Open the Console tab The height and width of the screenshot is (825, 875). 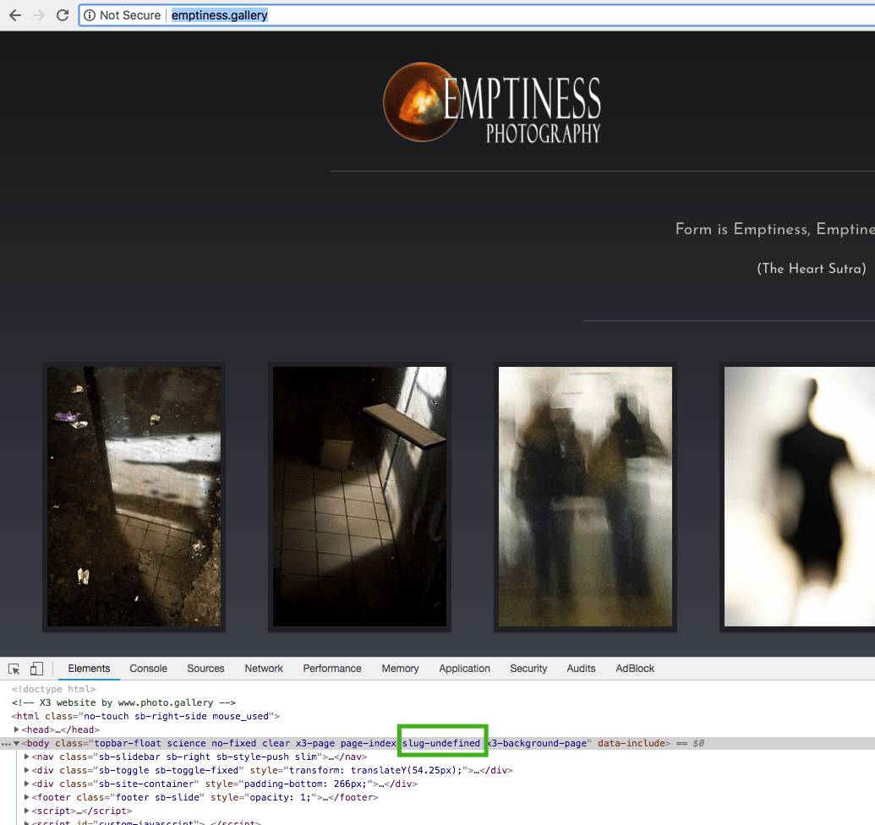[148, 669]
